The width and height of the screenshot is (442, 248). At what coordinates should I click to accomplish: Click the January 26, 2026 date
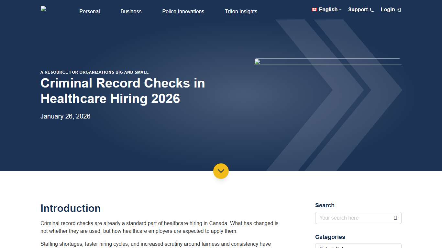65,116
